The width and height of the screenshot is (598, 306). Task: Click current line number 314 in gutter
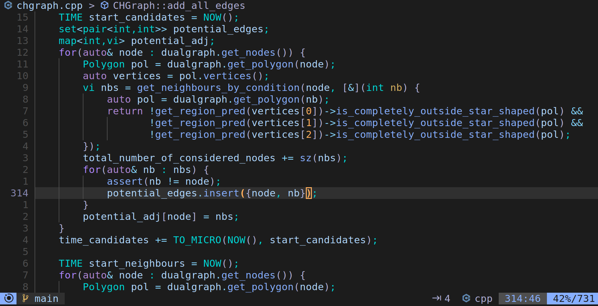point(19,193)
